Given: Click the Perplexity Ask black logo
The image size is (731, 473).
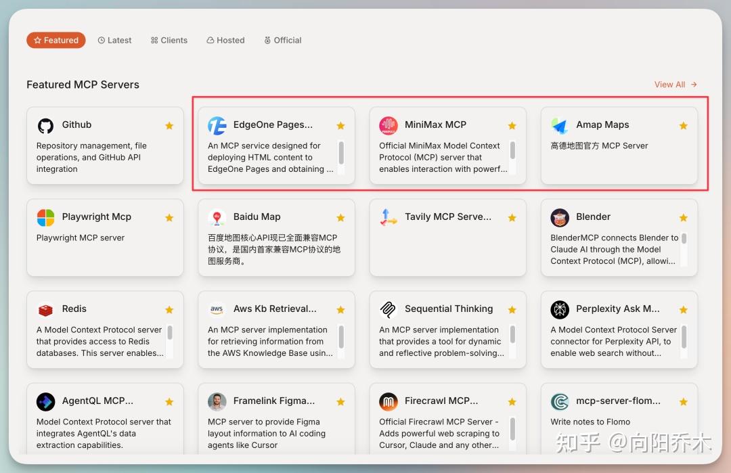Looking at the screenshot, I should click(x=560, y=309).
